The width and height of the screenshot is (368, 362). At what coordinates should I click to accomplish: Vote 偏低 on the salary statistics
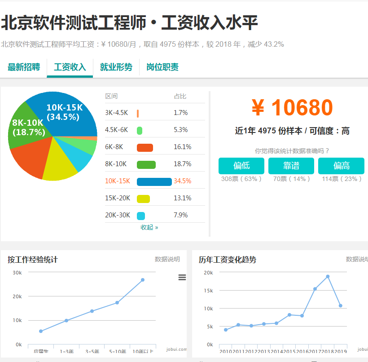tap(241, 166)
